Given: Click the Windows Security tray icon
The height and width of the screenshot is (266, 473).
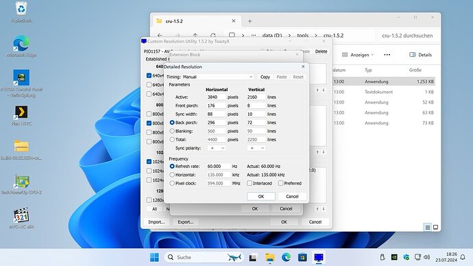Looking at the screenshot, I should point(406,257).
